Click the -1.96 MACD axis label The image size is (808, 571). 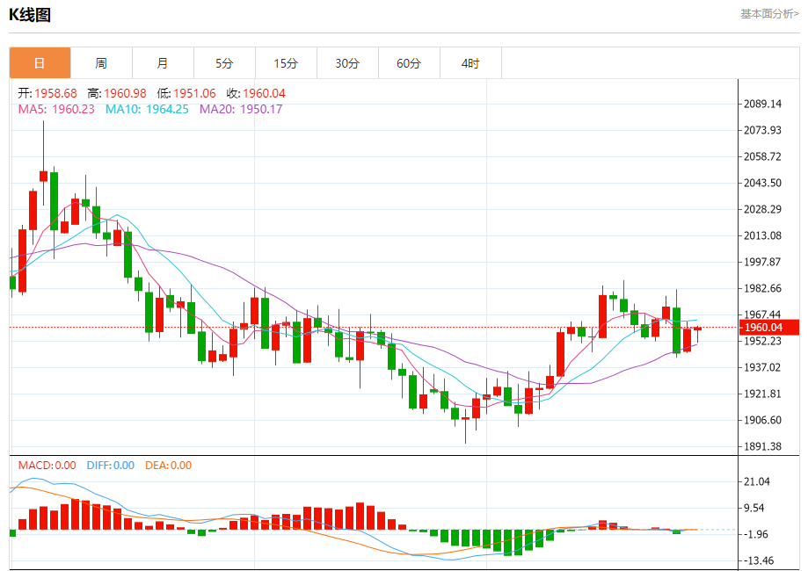coord(755,534)
